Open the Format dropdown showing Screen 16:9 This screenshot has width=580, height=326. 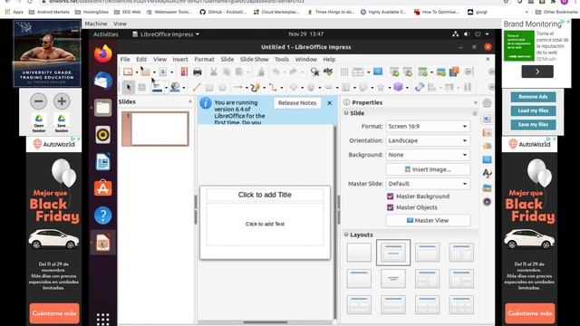pos(428,127)
